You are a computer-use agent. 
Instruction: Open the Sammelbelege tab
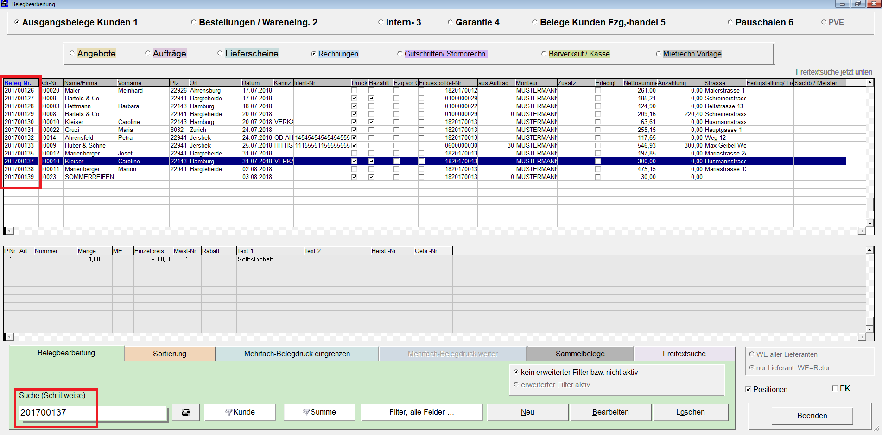580,354
